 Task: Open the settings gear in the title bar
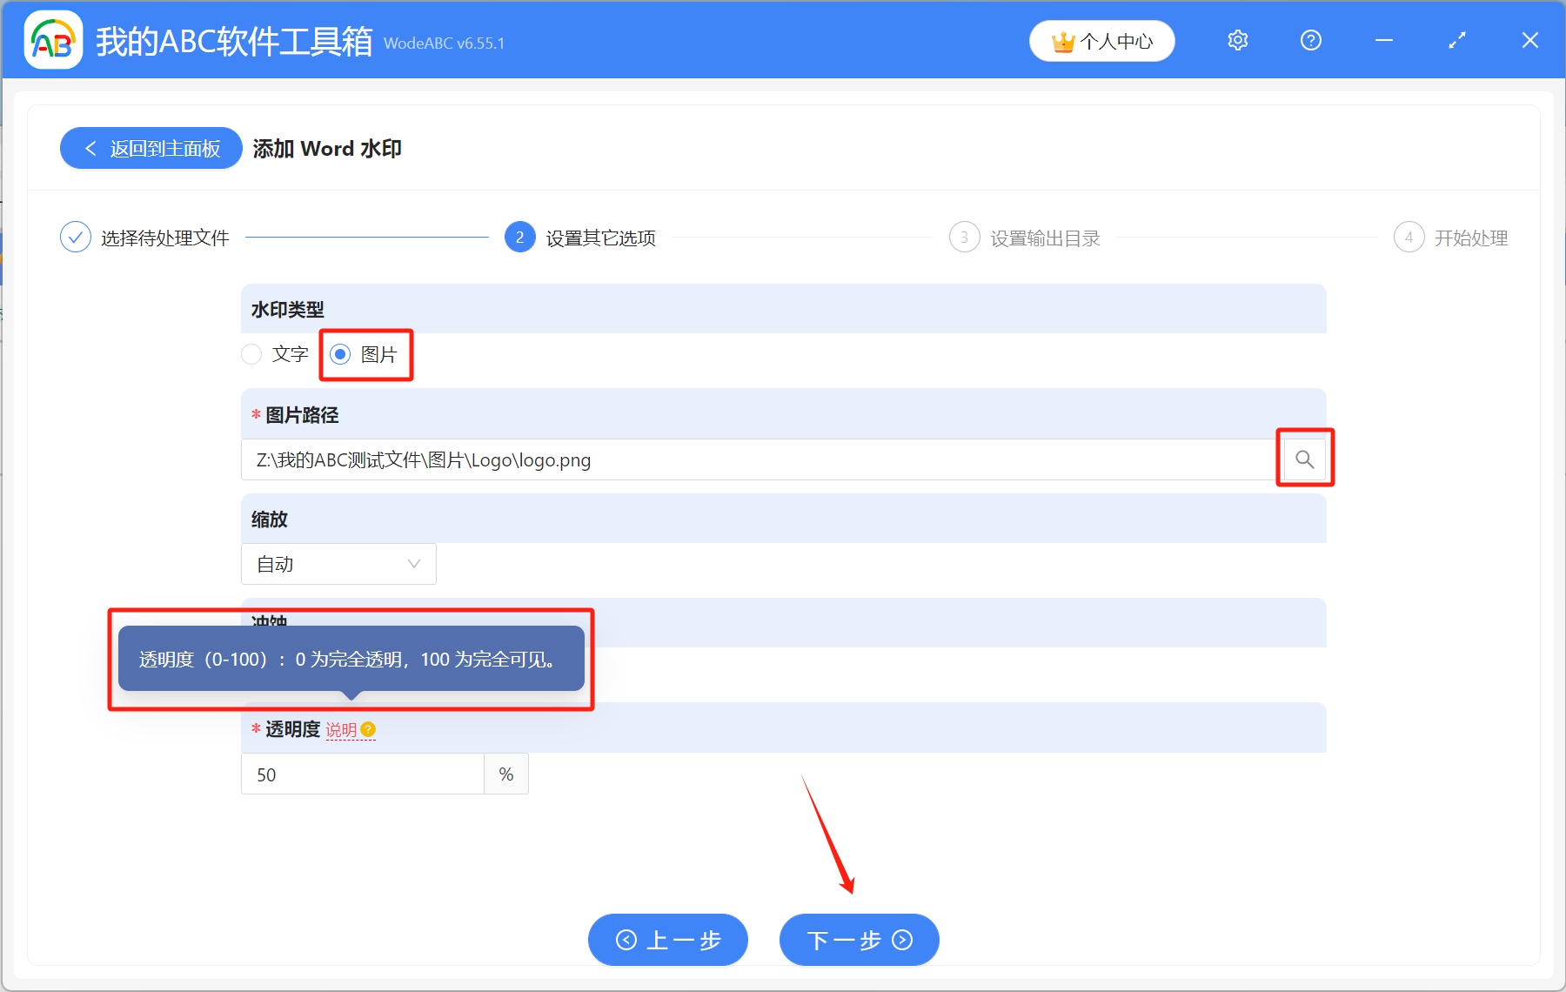point(1237,40)
